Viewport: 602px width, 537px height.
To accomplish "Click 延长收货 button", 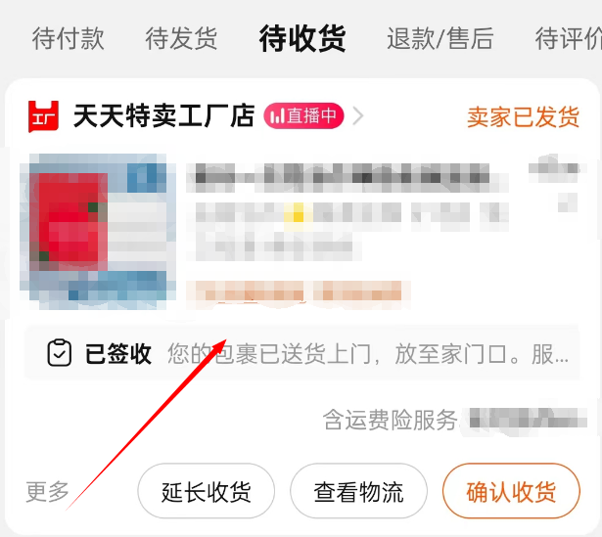I will (x=207, y=491).
